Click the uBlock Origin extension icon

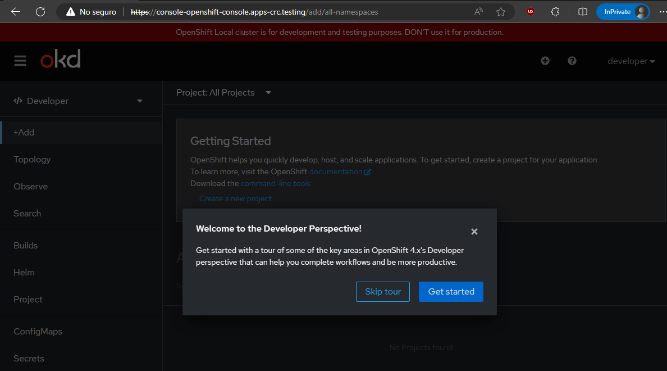click(x=530, y=12)
